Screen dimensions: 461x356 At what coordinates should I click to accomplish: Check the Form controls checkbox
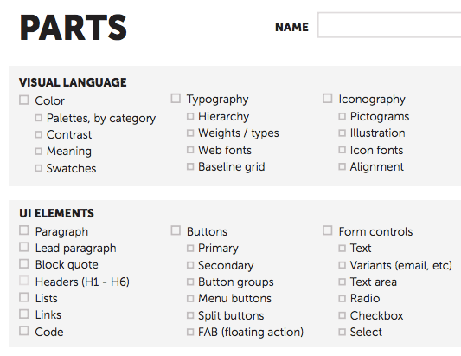328,230
